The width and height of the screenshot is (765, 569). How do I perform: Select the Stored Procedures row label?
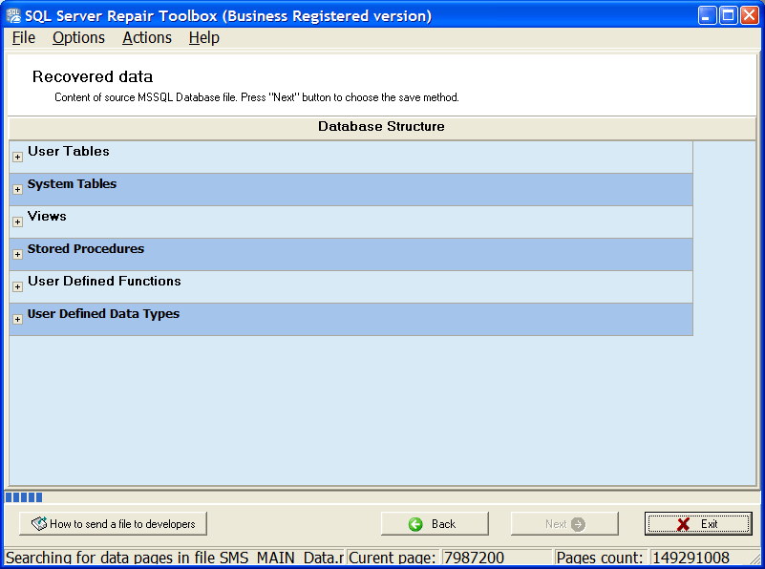86,248
